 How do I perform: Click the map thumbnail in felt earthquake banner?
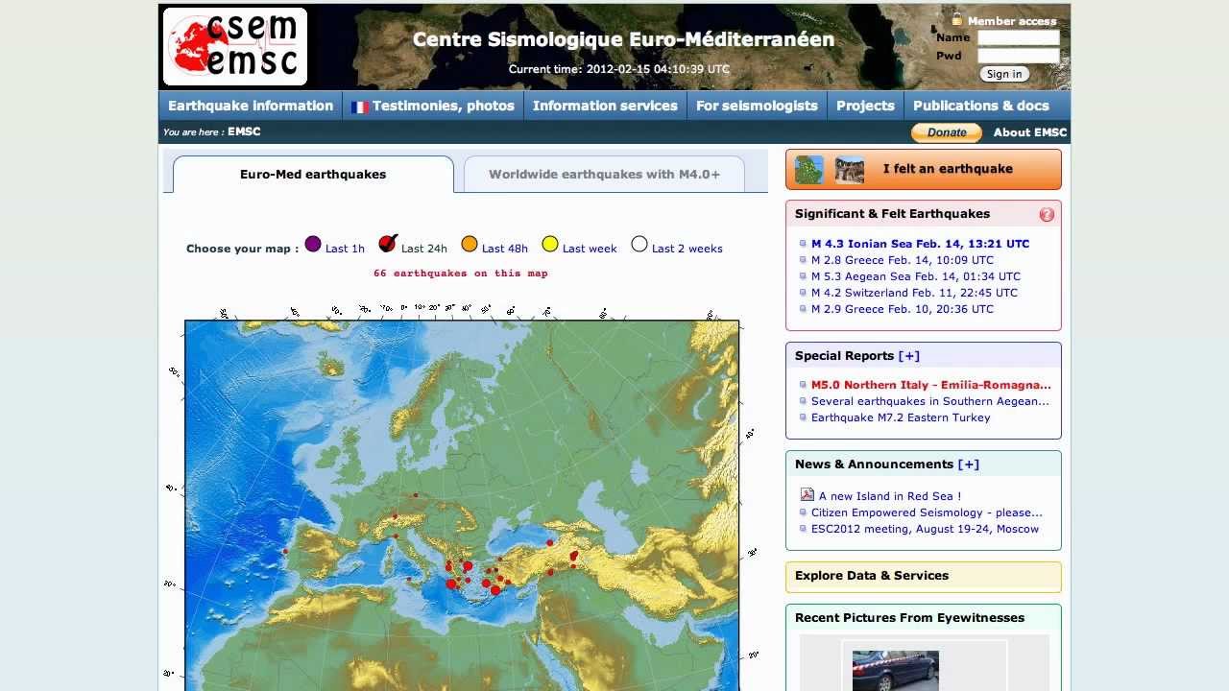[809, 170]
